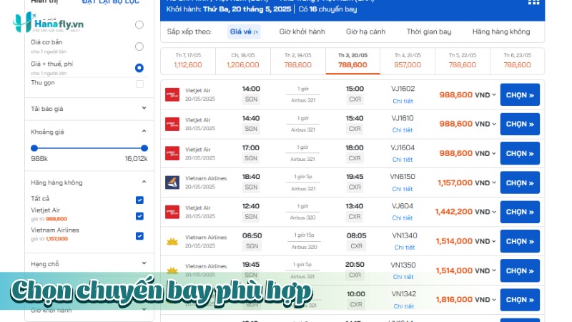Click CHỌN for flight VJ1602
This screenshot has width=572, height=322.
(x=520, y=95)
